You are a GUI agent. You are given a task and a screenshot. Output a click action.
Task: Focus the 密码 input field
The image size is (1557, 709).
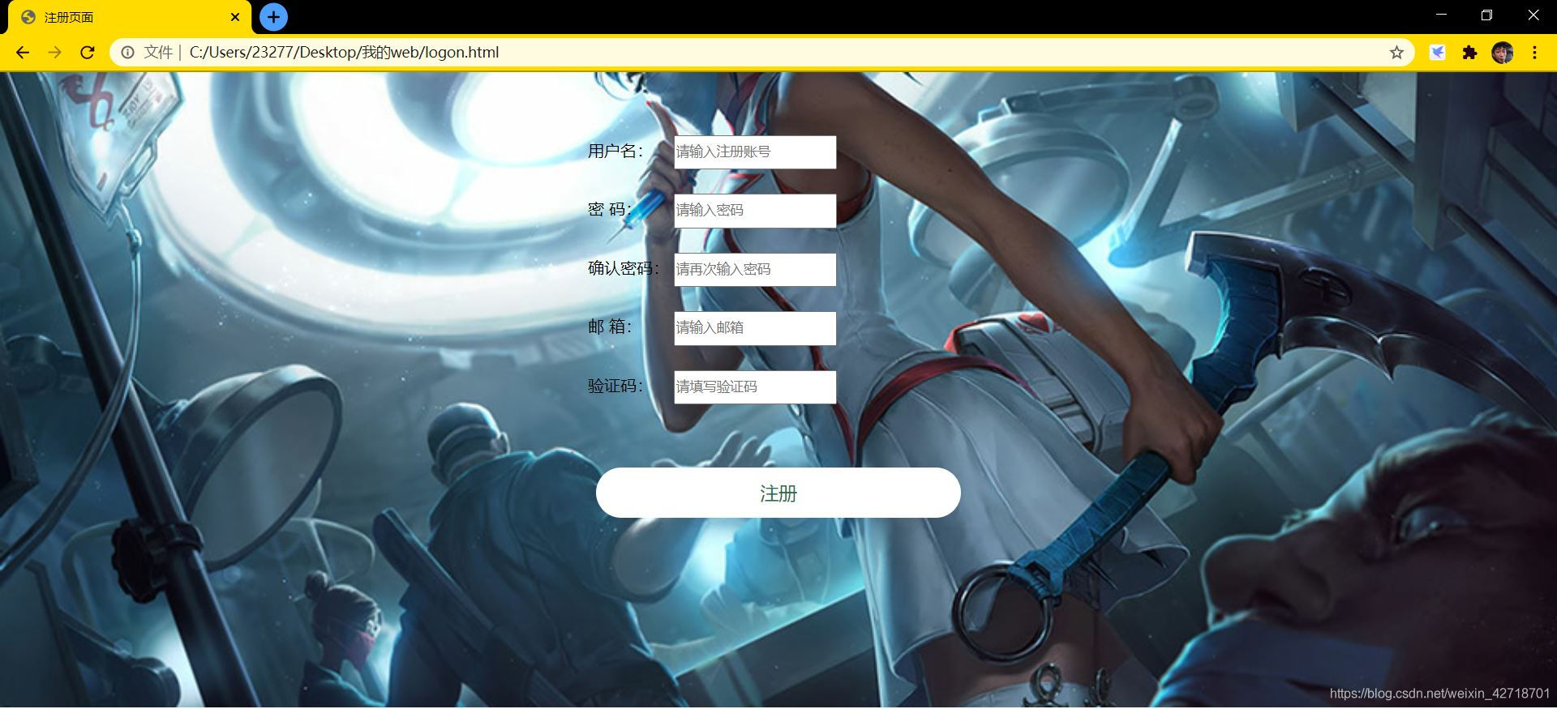pos(755,211)
